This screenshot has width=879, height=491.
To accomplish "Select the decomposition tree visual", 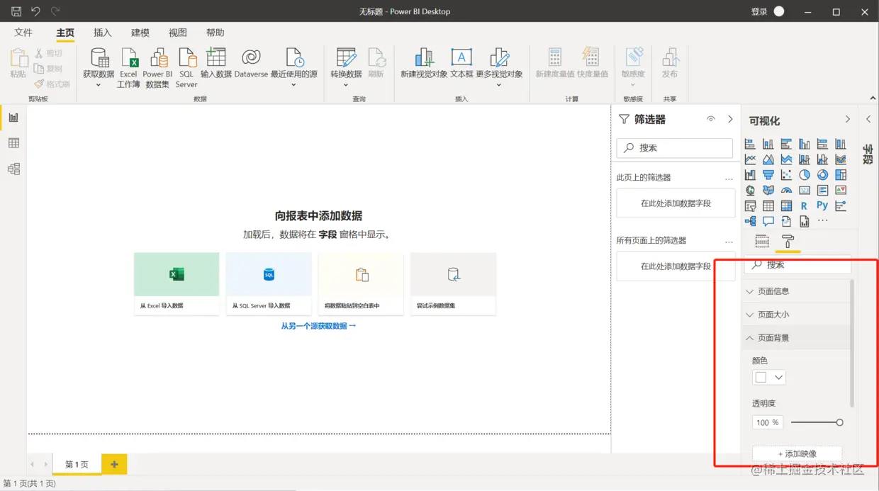I will point(750,222).
